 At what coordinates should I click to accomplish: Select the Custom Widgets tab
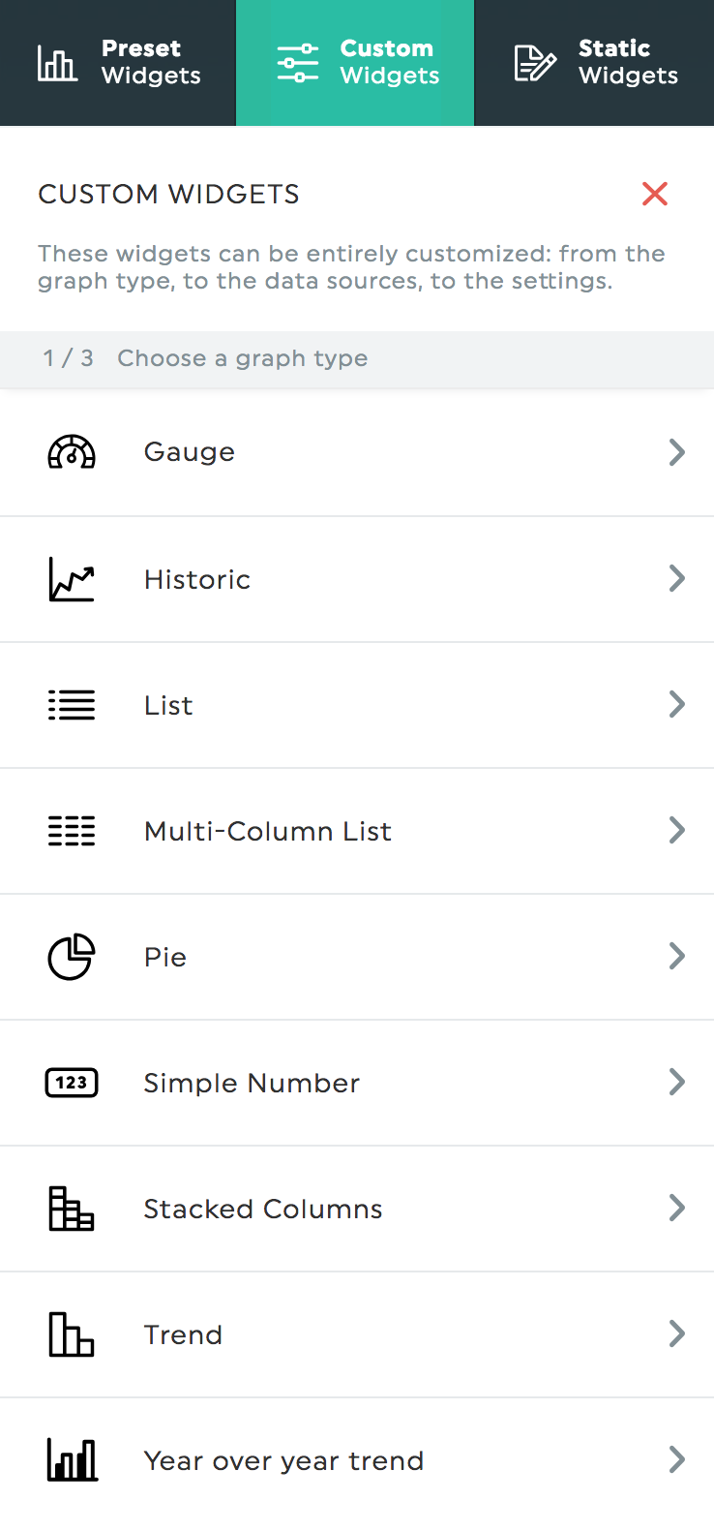pos(355,63)
